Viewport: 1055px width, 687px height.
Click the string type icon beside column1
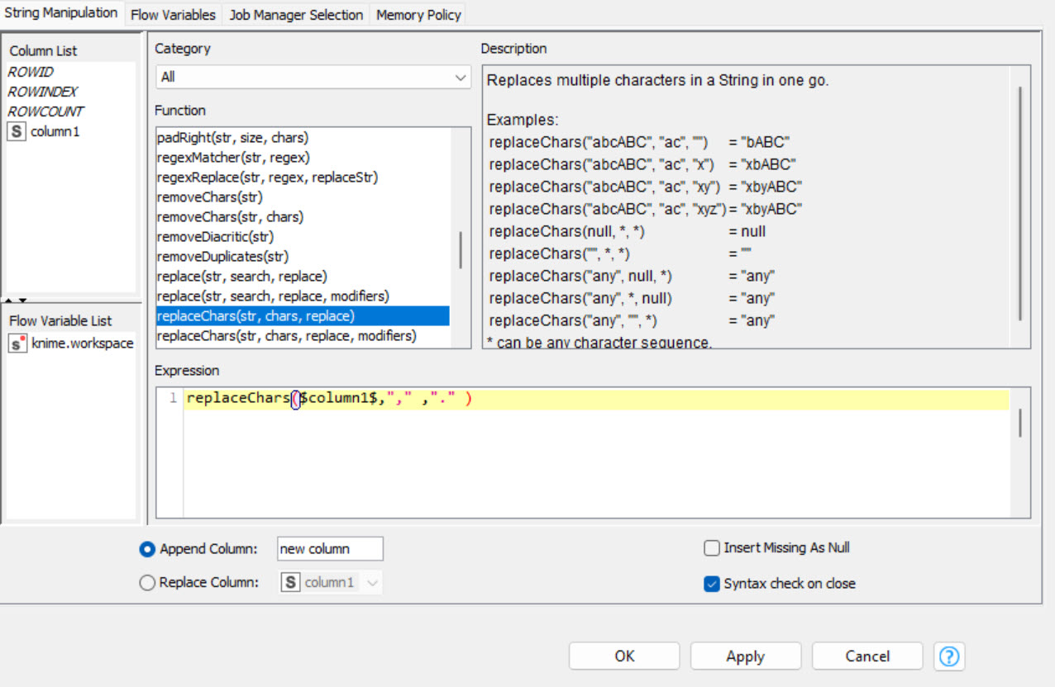pyautogui.click(x=16, y=130)
